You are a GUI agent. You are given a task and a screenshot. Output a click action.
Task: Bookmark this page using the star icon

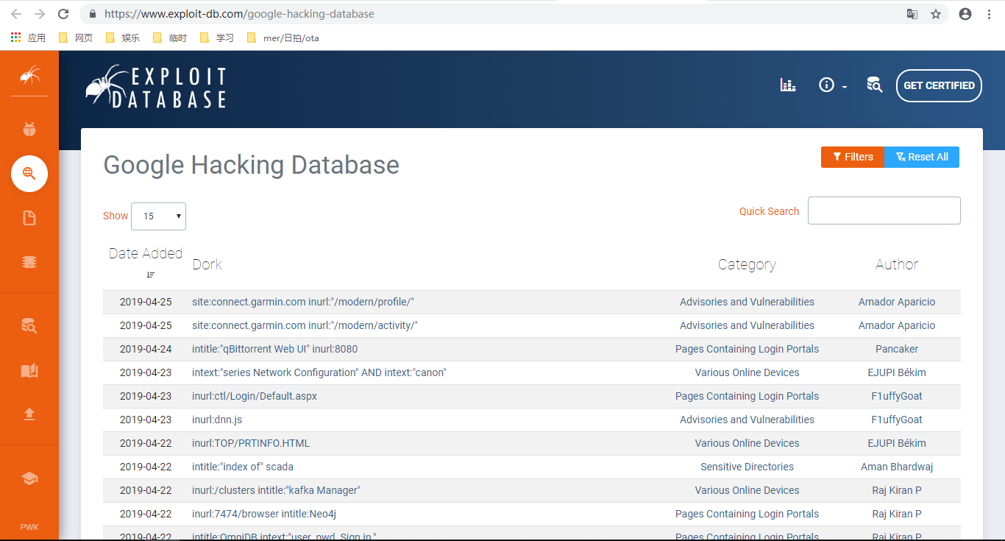point(936,14)
